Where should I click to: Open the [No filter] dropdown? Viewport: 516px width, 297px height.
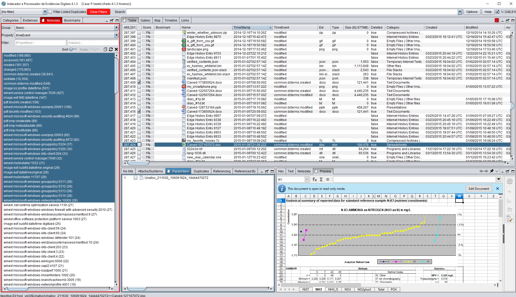45,12
